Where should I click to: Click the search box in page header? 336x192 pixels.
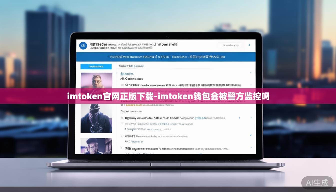(x=229, y=45)
